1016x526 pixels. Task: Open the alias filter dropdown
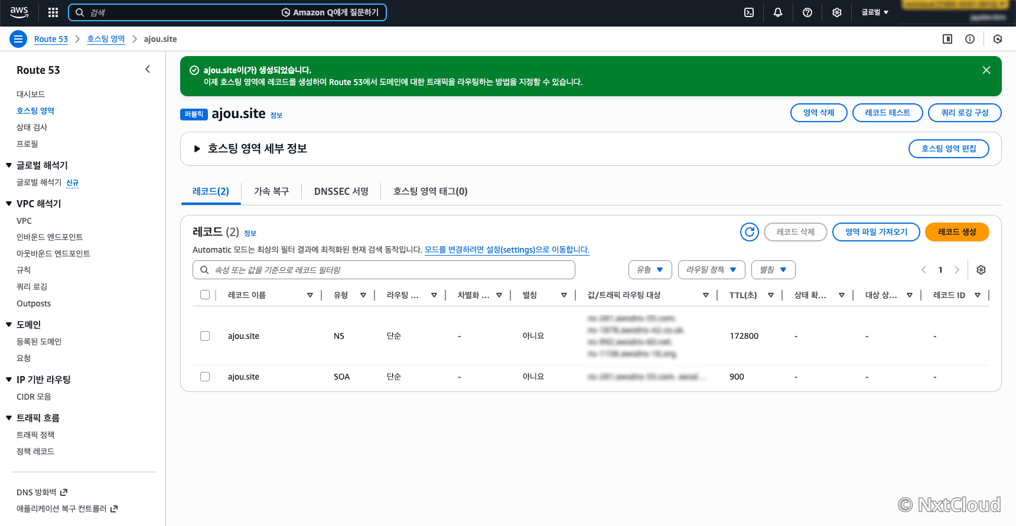click(x=773, y=270)
